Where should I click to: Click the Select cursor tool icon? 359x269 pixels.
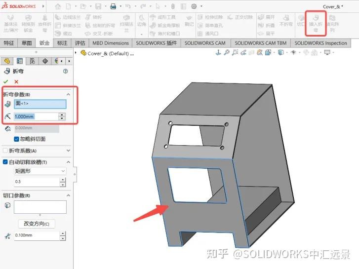[158, 6]
